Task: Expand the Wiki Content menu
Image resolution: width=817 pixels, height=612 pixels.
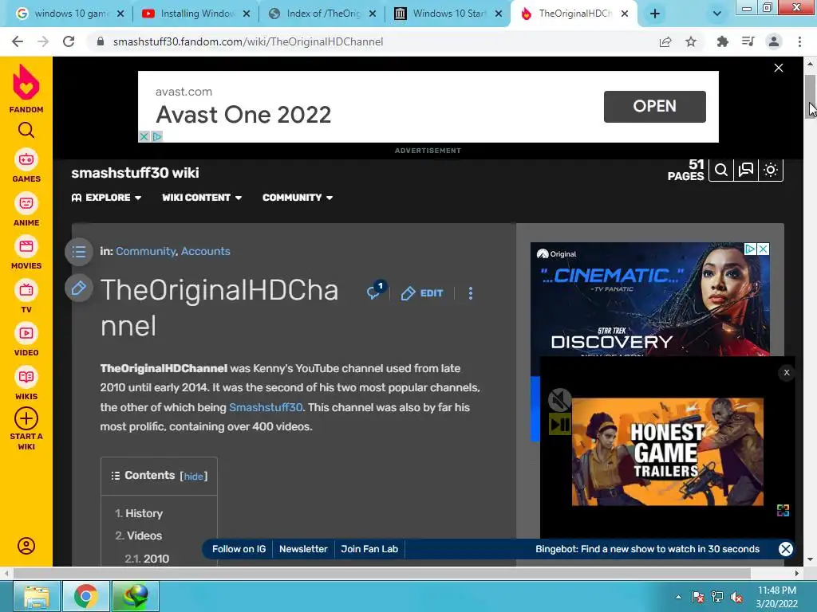Action: pyautogui.click(x=202, y=198)
